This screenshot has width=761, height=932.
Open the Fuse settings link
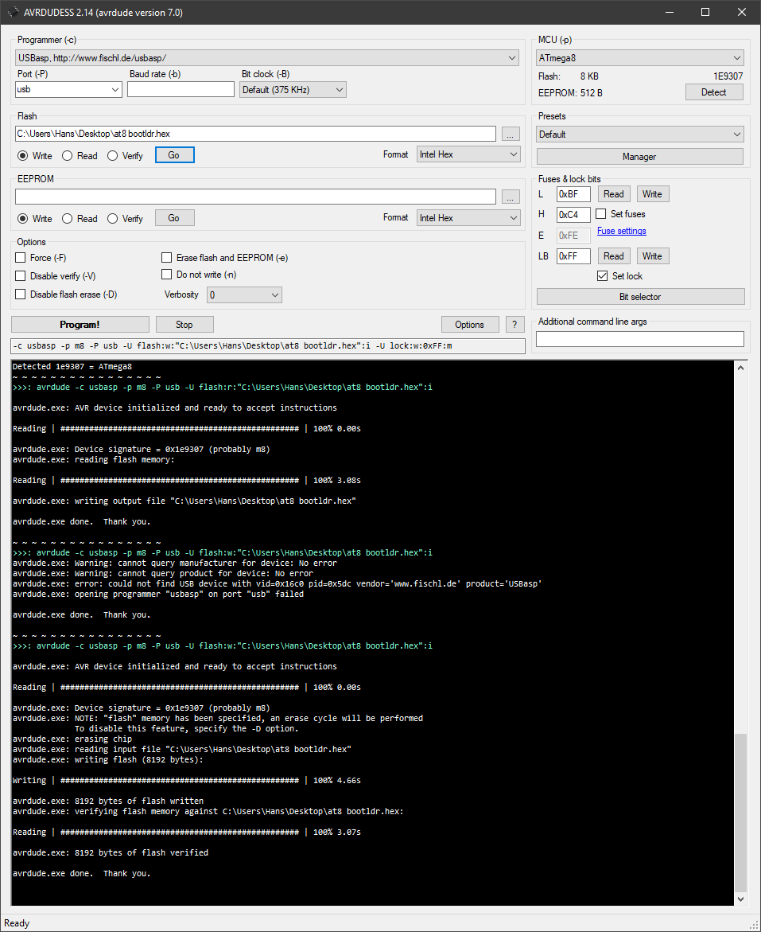click(x=621, y=231)
